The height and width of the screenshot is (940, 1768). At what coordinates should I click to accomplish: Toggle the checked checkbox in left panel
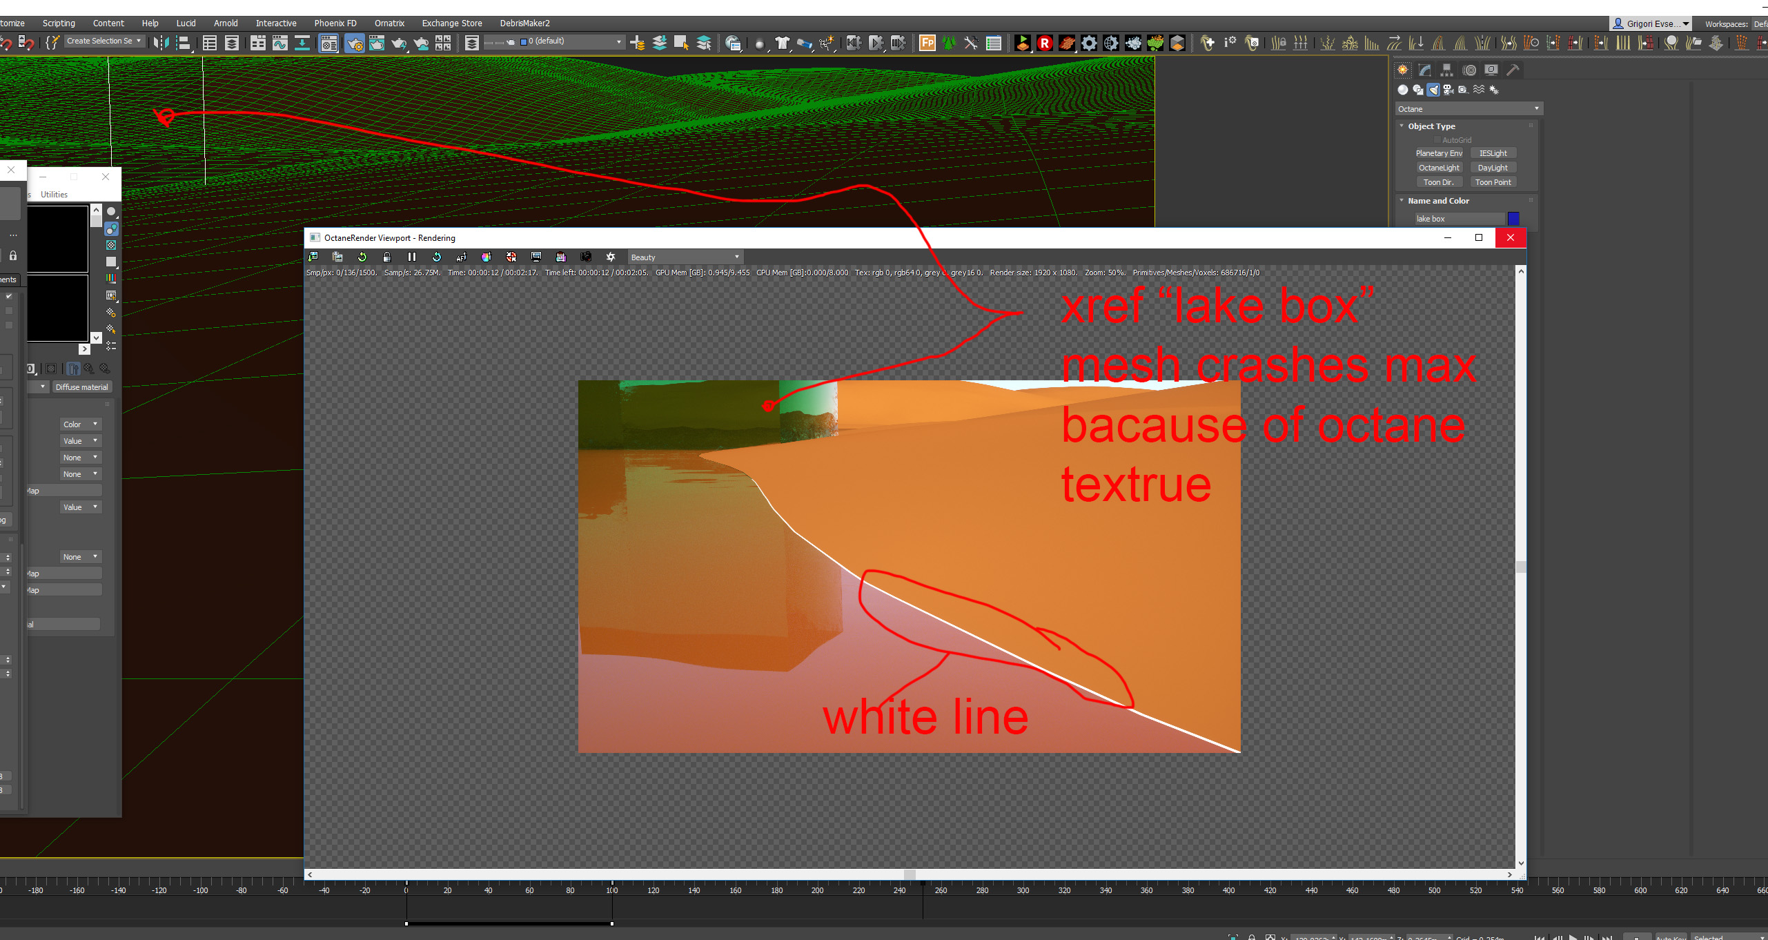[9, 296]
